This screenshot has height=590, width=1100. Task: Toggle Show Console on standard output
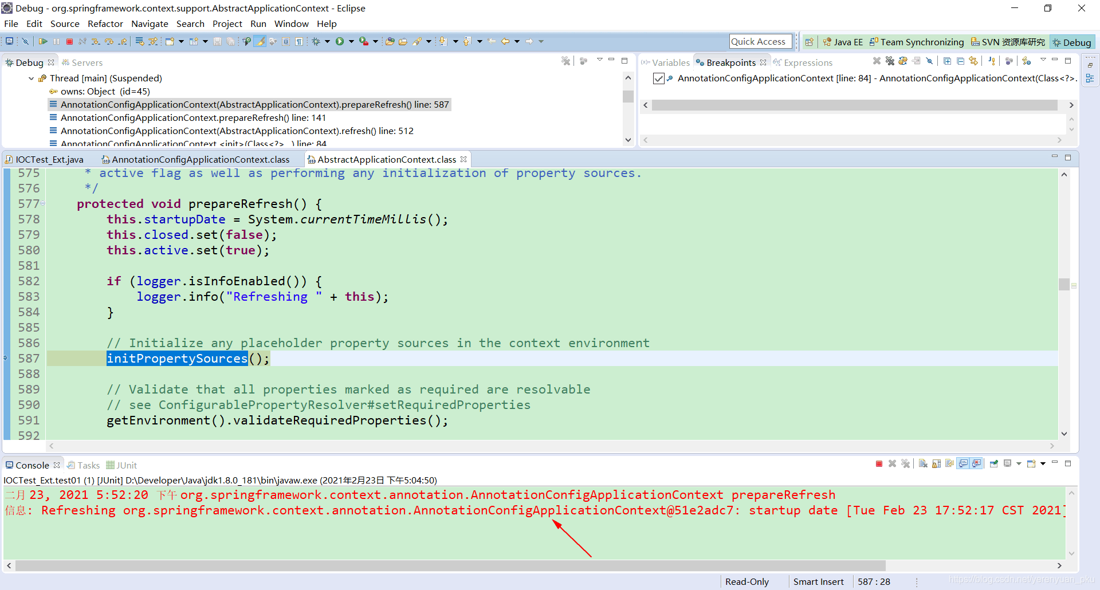click(x=963, y=463)
